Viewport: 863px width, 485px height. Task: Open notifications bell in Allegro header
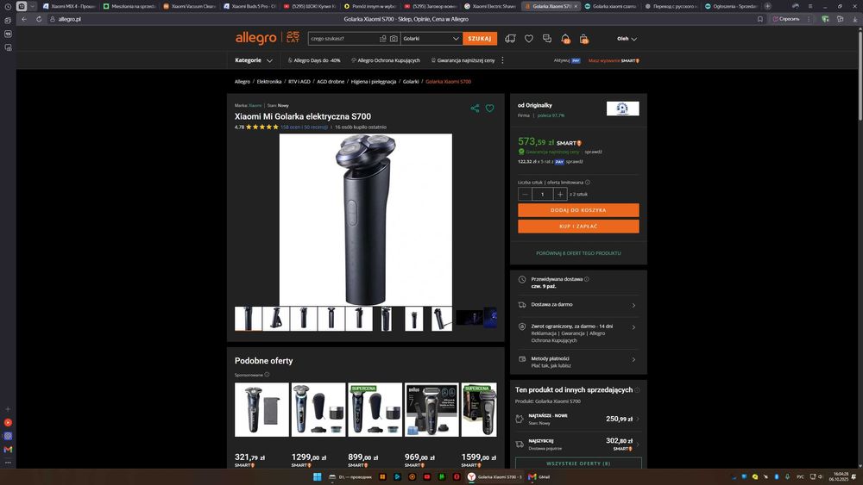click(x=565, y=39)
